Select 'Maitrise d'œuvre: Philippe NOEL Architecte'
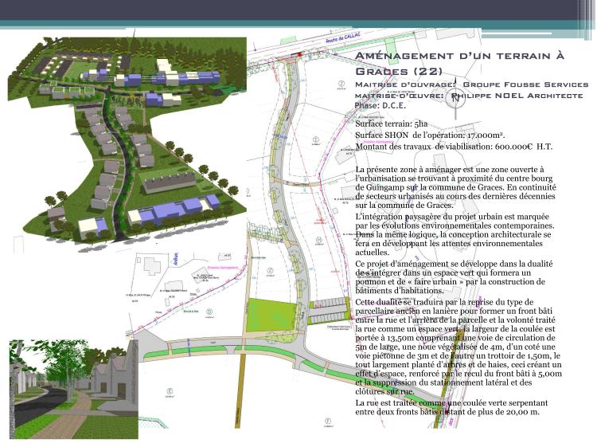 pyautogui.click(x=469, y=96)
